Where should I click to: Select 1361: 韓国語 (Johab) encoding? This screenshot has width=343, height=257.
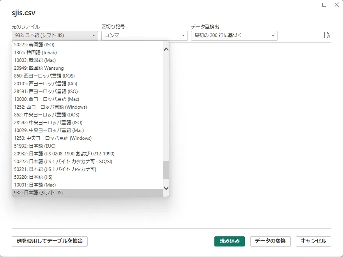(87, 53)
